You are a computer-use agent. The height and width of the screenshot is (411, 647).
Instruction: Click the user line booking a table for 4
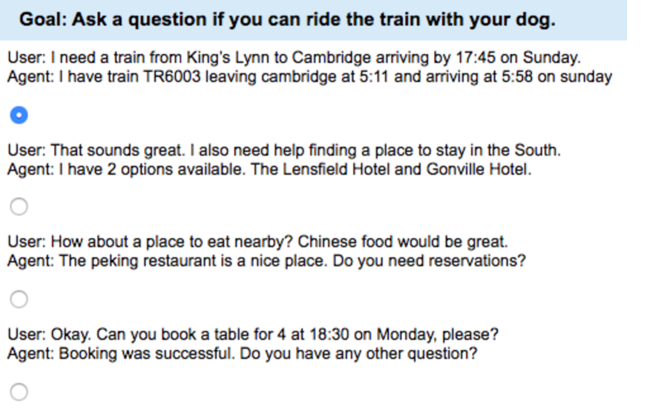[x=253, y=335]
